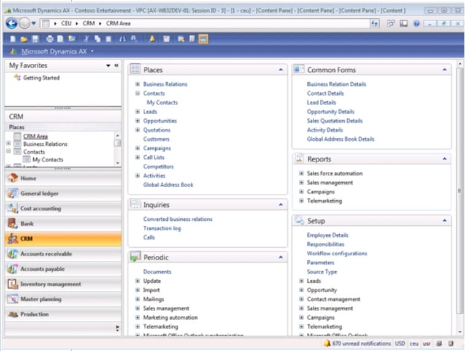Open Workflow configurations in Setup
The height and width of the screenshot is (351, 465).
point(337,253)
